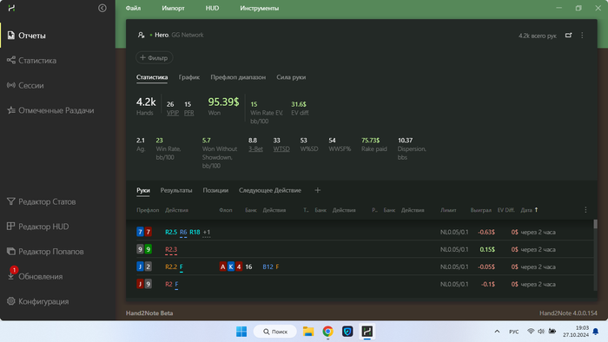Viewport: 608px width, 342px height.
Task: Click the Hand2Note logo icon
Action: coord(11,8)
